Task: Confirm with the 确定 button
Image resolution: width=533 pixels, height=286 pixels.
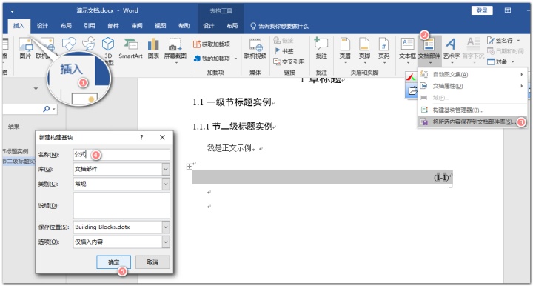Action: pos(113,262)
